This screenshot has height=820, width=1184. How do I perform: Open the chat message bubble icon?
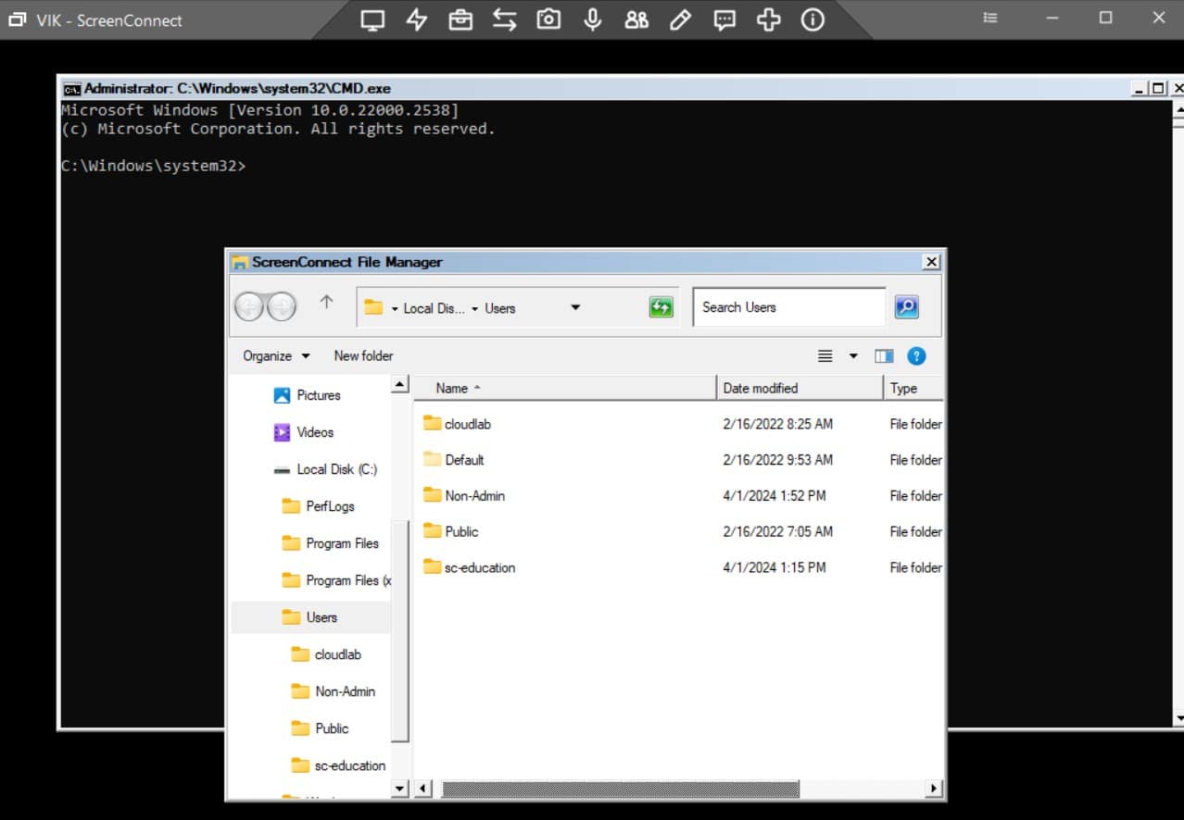coord(724,19)
